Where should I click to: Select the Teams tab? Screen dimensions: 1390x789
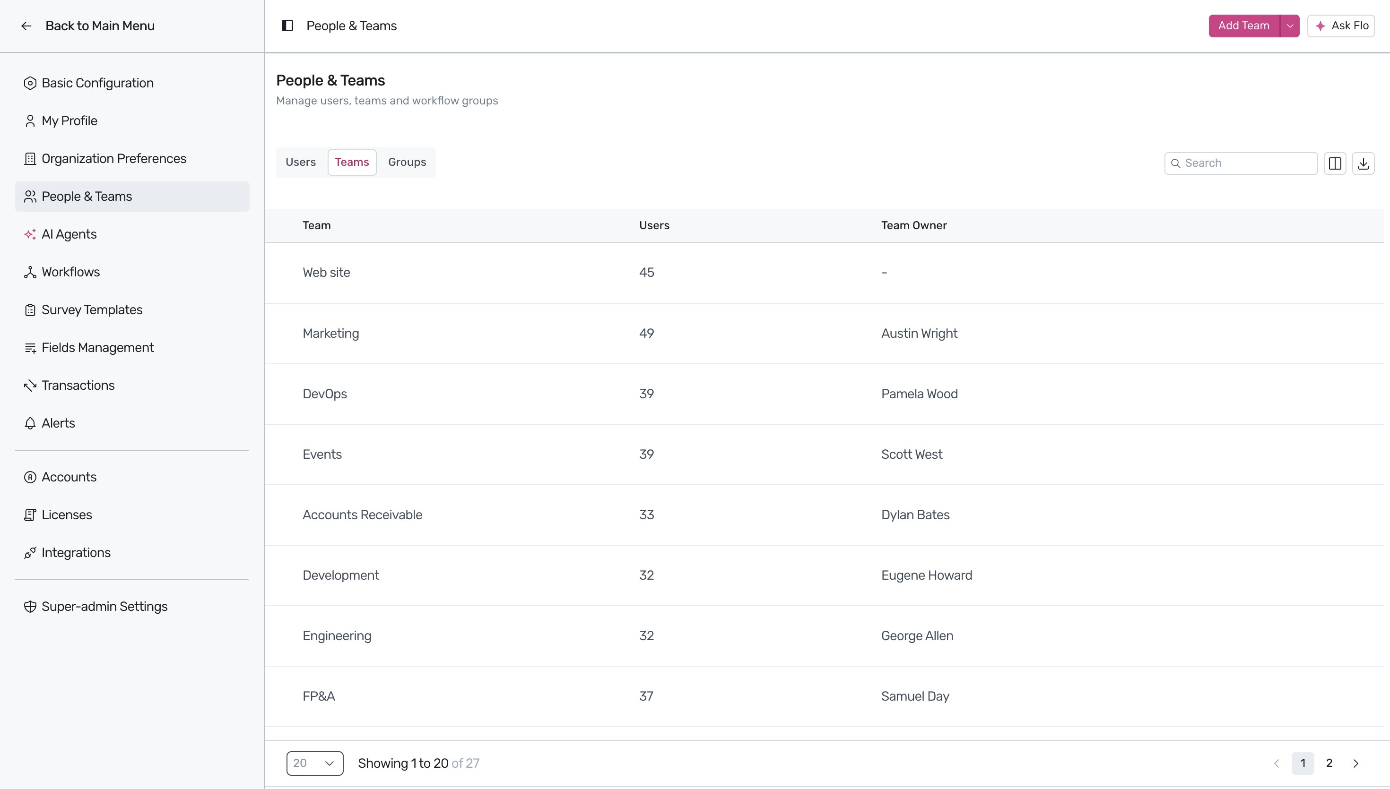point(352,162)
